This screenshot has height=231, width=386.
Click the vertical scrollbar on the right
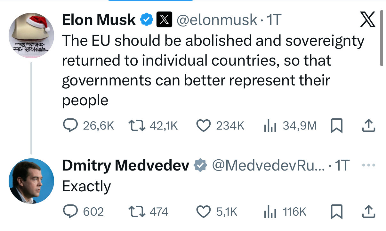pos(381,38)
